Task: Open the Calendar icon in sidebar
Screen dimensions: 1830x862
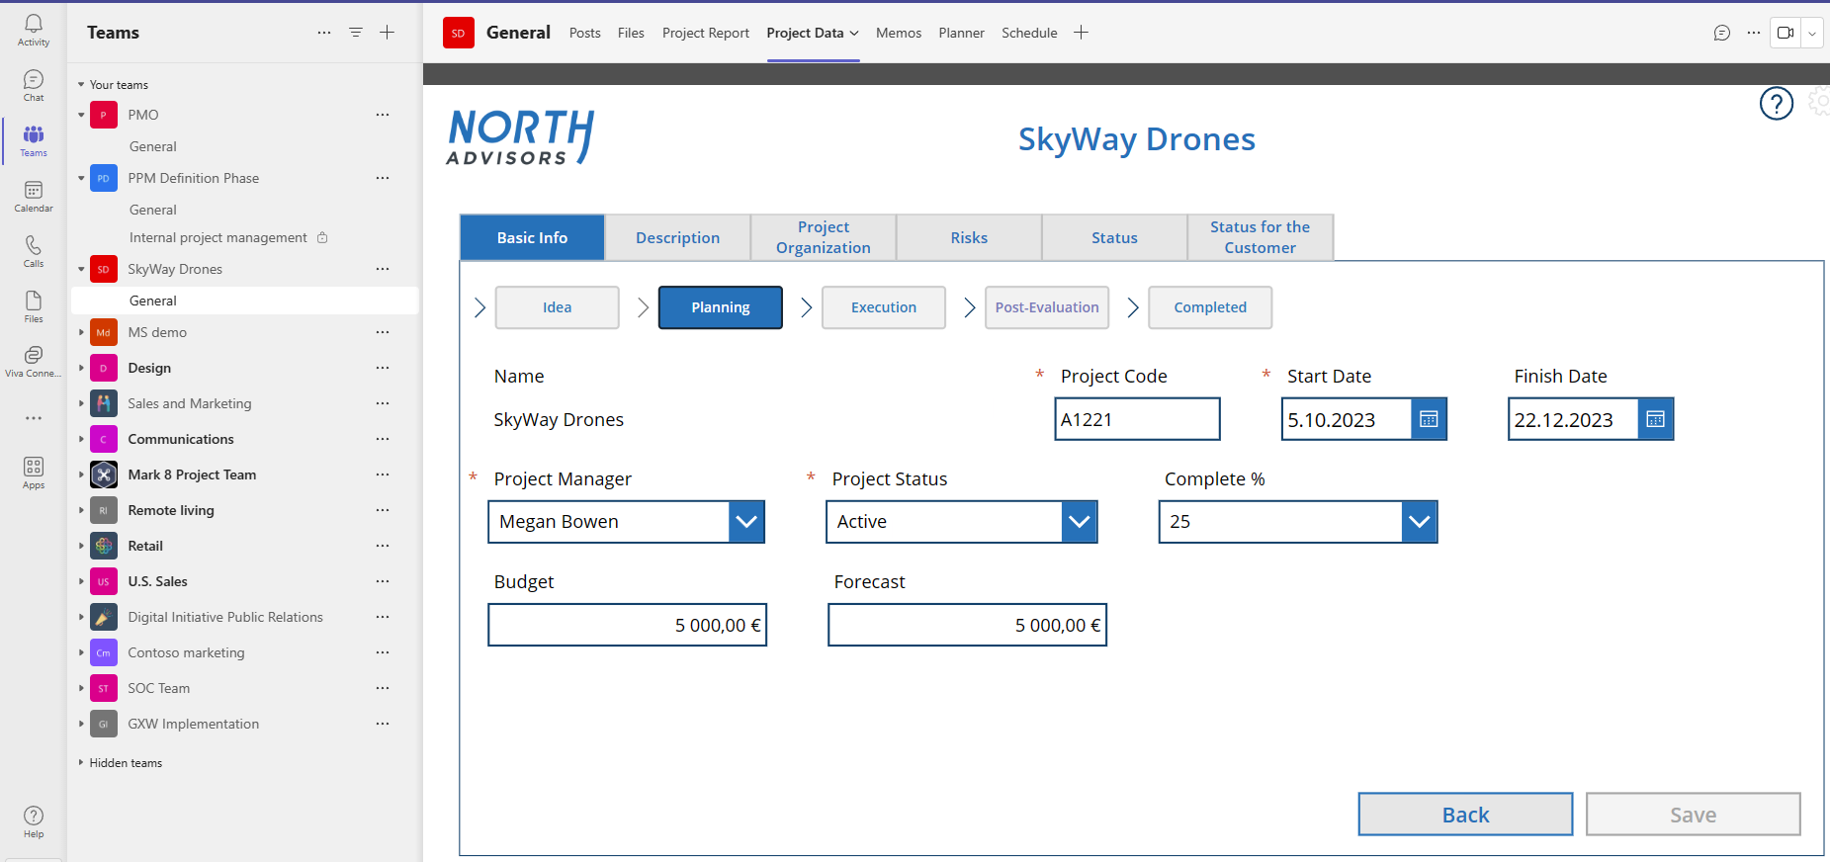Action: [x=33, y=196]
